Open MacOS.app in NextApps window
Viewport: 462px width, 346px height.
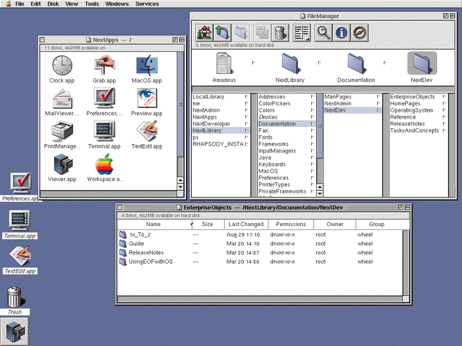[x=147, y=65]
